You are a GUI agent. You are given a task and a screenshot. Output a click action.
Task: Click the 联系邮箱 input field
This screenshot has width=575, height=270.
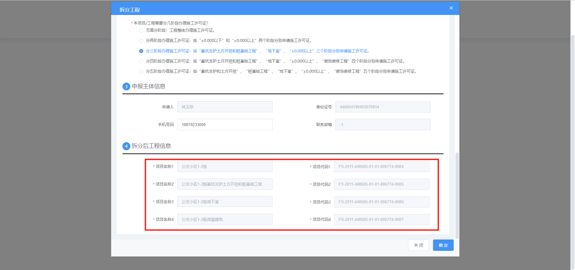pyautogui.click(x=383, y=125)
